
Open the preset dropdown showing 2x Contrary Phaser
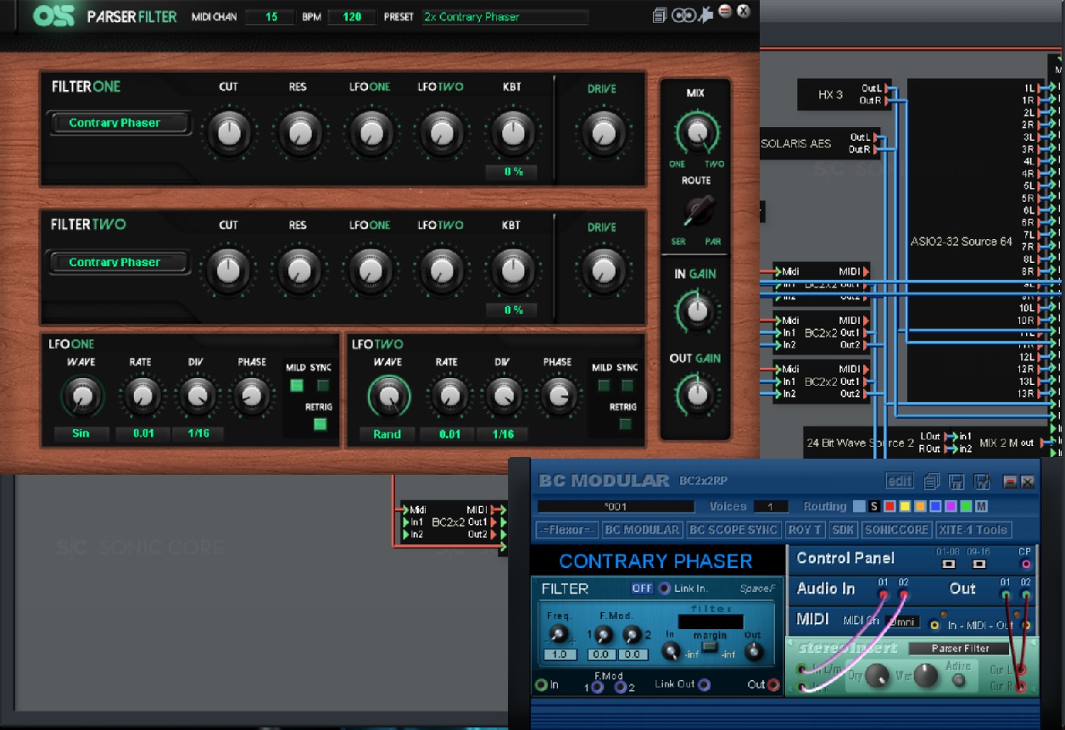click(x=505, y=17)
